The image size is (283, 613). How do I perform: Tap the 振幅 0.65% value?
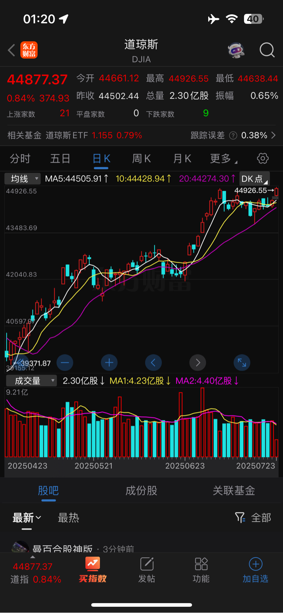pos(264,96)
